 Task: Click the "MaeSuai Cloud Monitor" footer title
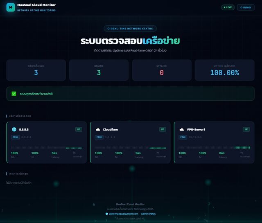(x=130, y=204)
